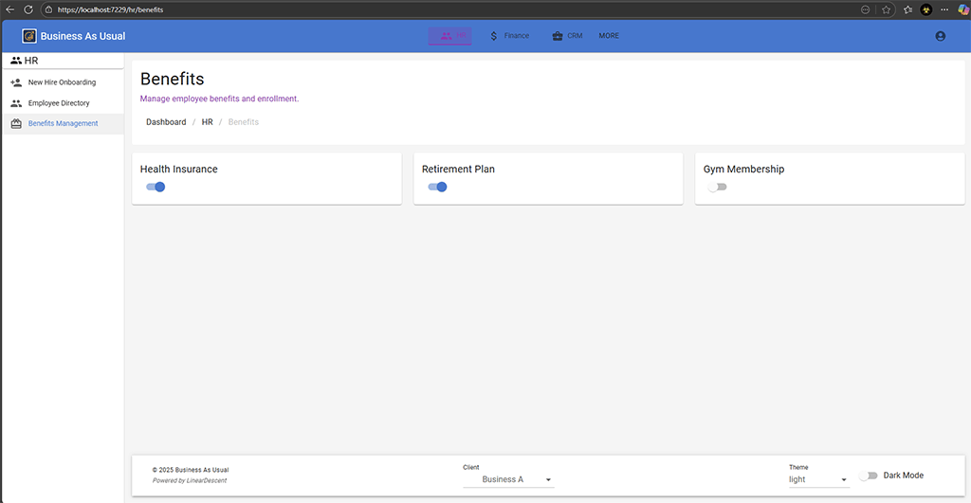Click the New Hire Onboarding person-add icon
The width and height of the screenshot is (971, 503).
click(x=16, y=82)
